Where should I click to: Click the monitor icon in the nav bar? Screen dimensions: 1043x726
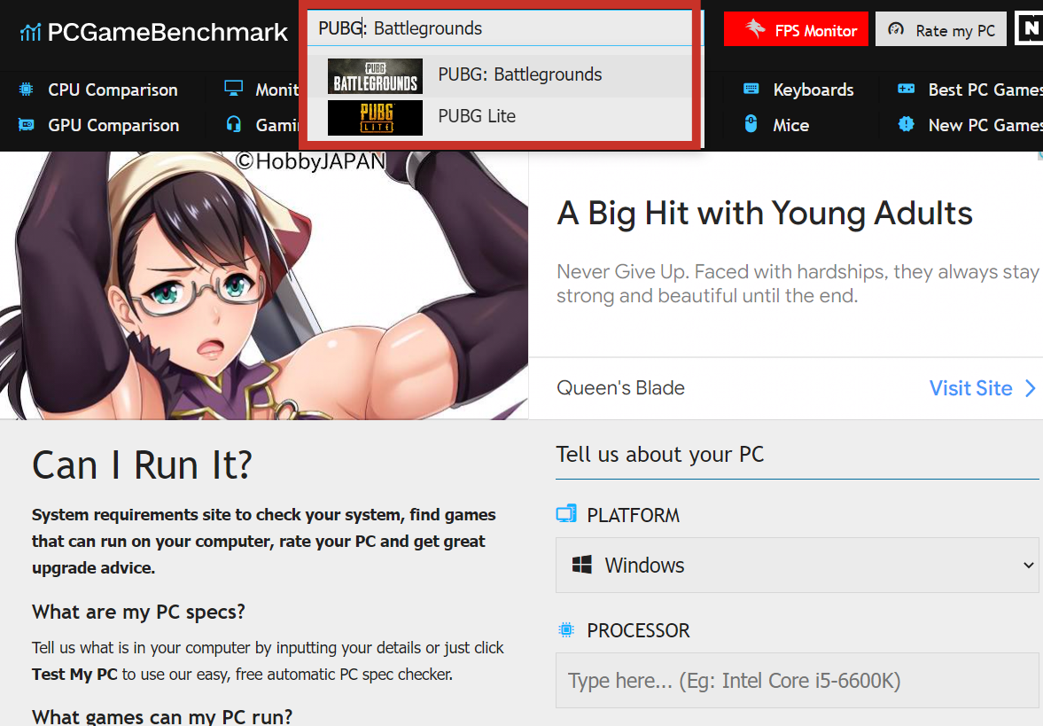[234, 89]
